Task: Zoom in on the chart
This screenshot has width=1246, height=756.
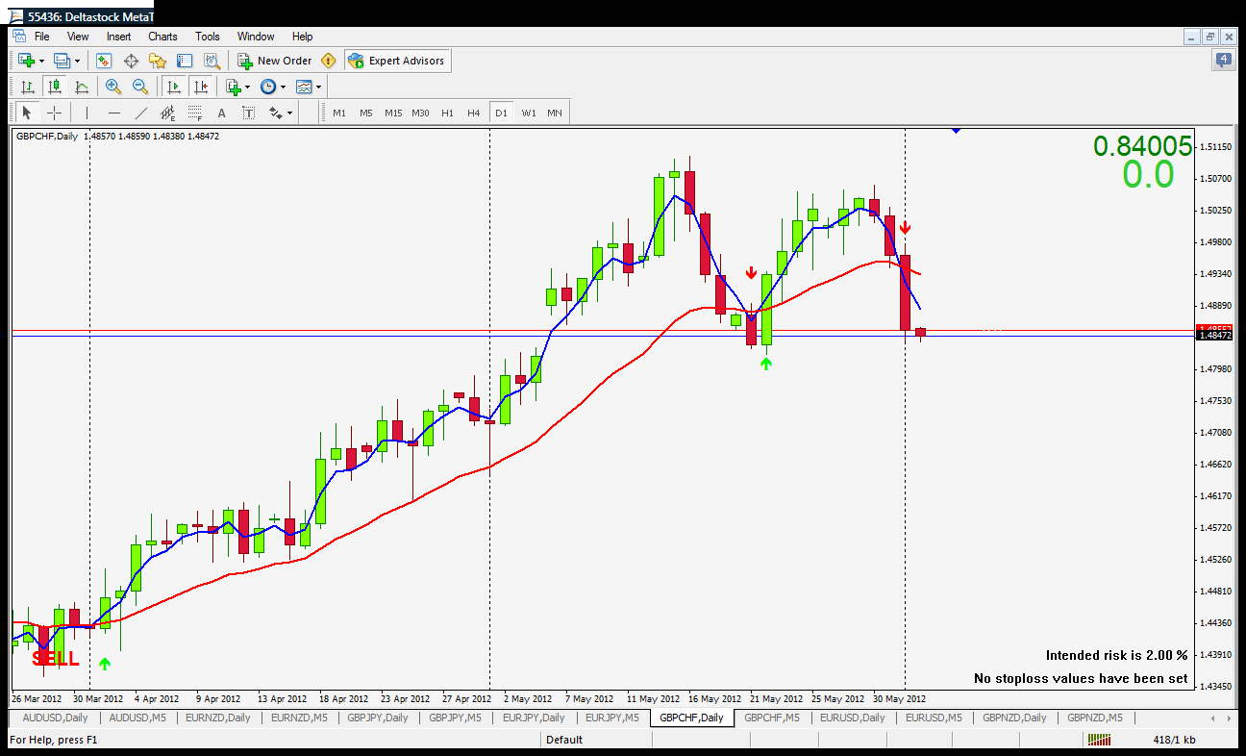Action: coord(113,87)
